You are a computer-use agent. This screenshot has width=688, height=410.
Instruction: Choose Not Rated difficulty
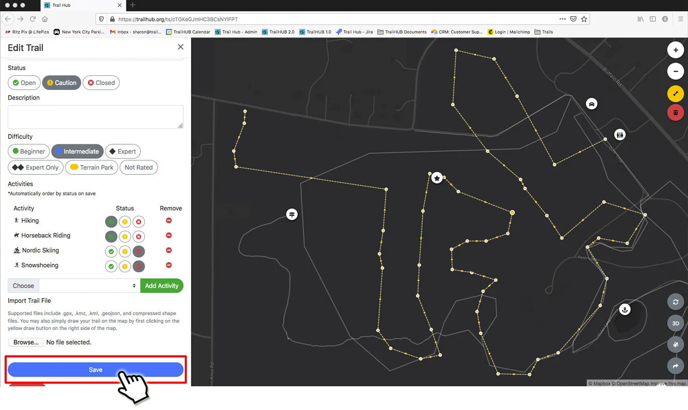point(139,167)
